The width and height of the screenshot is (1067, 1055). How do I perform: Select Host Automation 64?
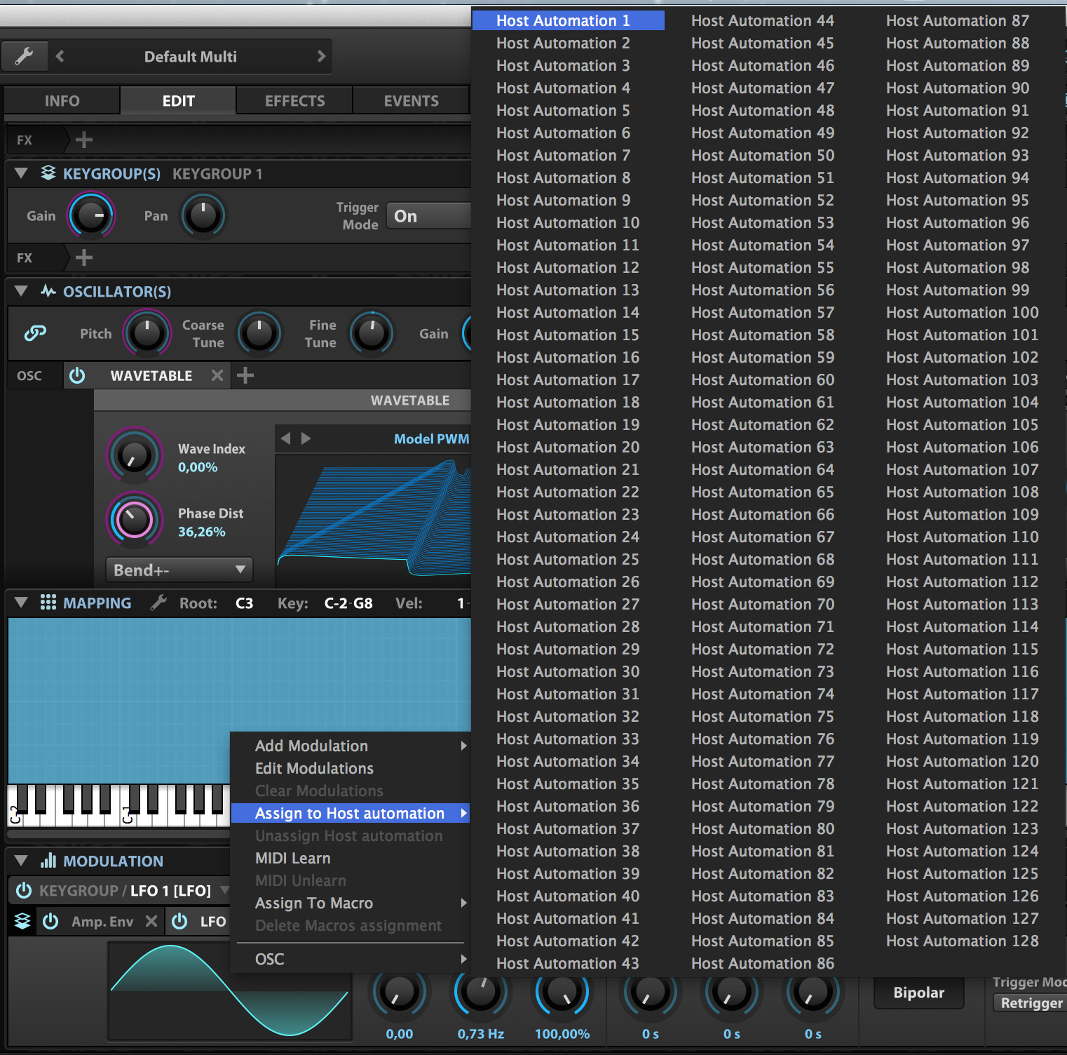(x=763, y=469)
